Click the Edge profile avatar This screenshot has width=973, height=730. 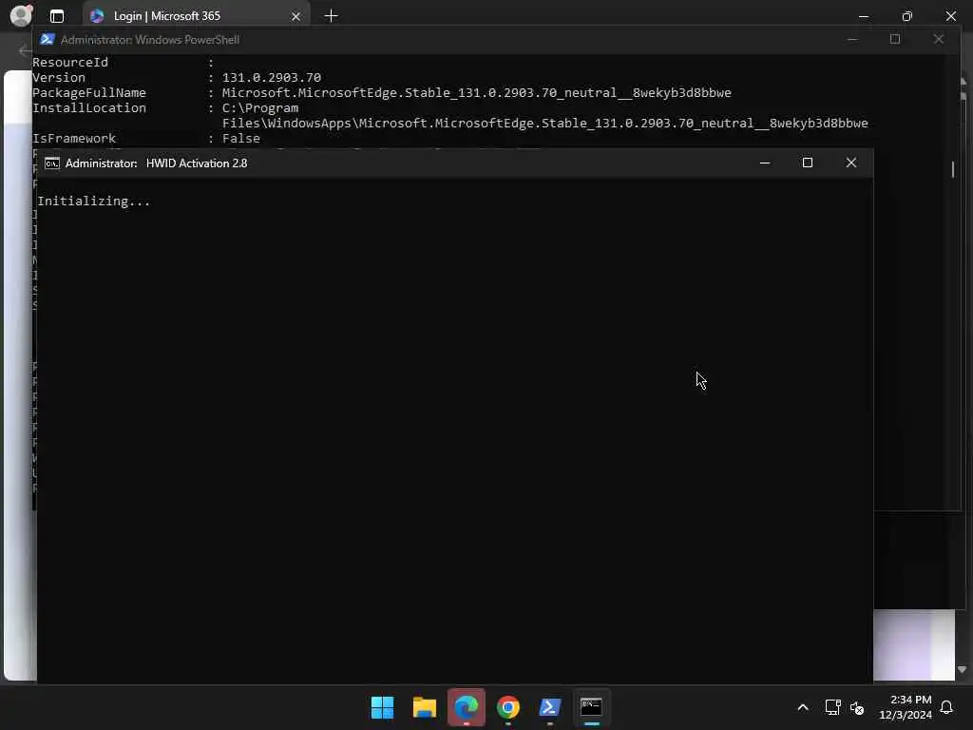click(x=21, y=15)
